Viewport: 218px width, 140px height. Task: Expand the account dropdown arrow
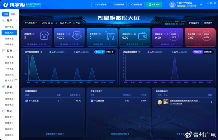tap(201, 5)
